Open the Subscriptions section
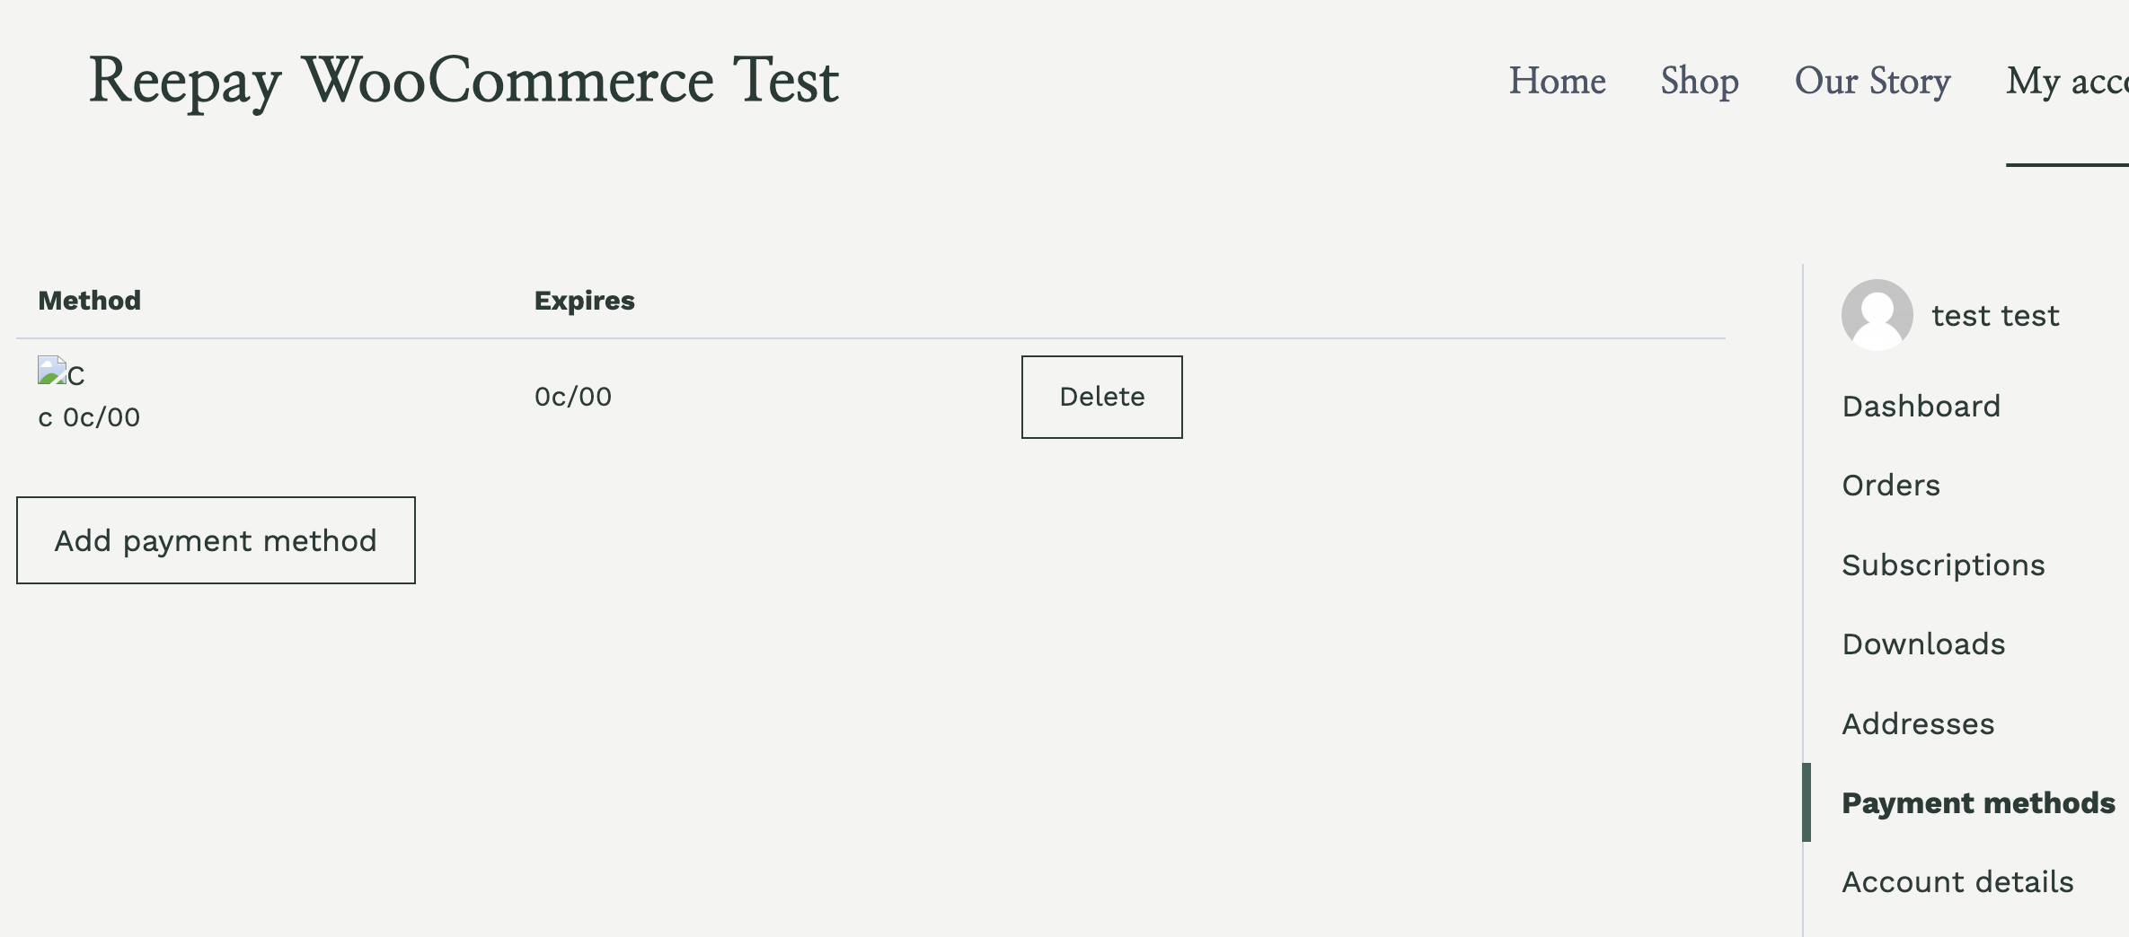The width and height of the screenshot is (2129, 937). tap(1944, 565)
